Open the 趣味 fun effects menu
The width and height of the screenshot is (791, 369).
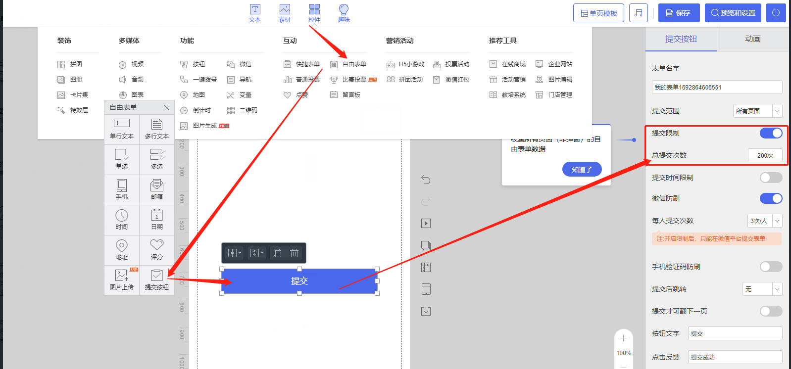[x=344, y=13]
